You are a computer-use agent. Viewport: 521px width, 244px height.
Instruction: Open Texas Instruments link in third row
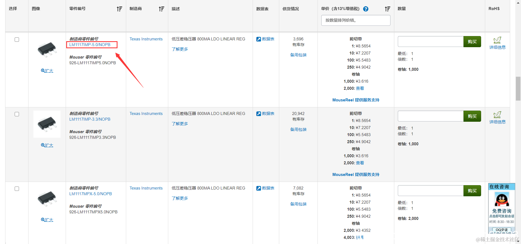click(x=146, y=188)
